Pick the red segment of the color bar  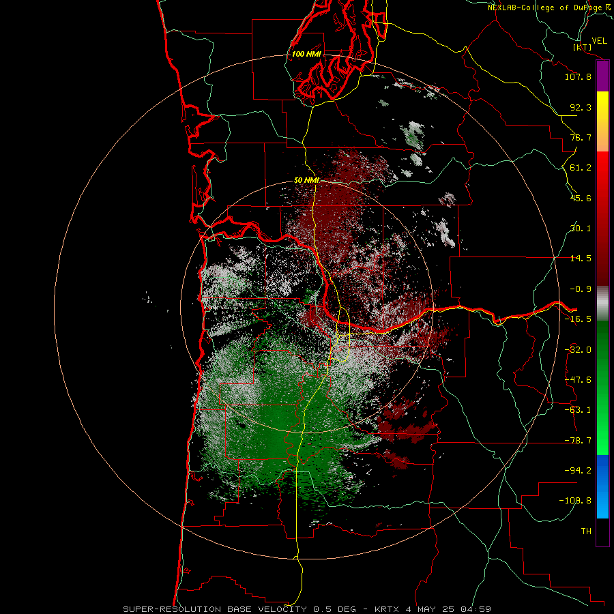click(602, 218)
